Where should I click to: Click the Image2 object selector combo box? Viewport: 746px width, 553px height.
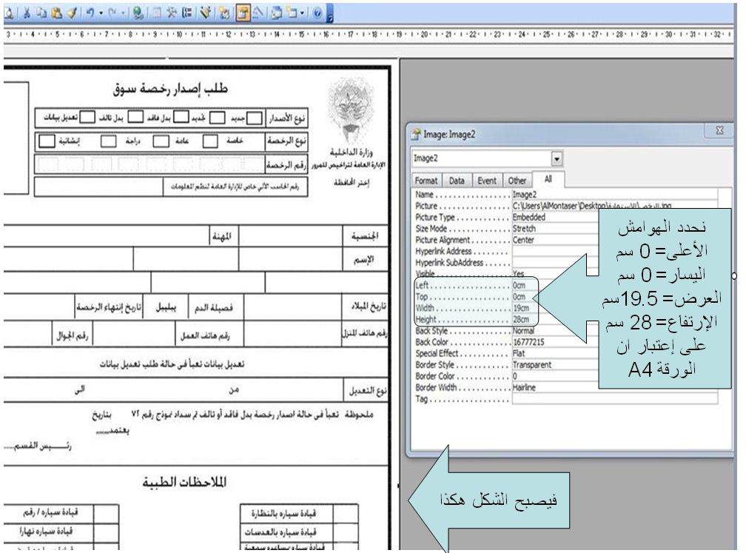tap(487, 158)
